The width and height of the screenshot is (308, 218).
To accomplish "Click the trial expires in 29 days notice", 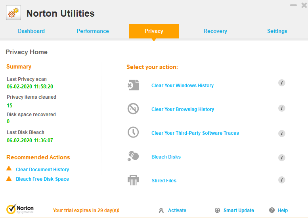I will click(x=86, y=210).
